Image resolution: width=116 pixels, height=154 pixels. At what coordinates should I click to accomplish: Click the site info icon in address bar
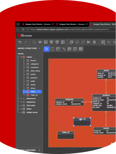coord(28,29)
